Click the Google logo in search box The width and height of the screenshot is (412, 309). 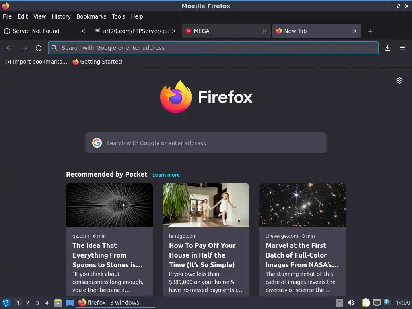97,143
